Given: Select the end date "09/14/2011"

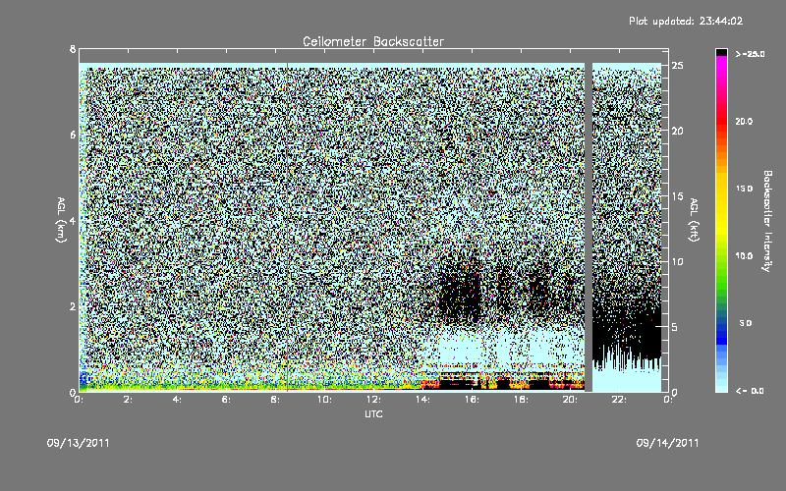Looking at the screenshot, I should point(667,443).
